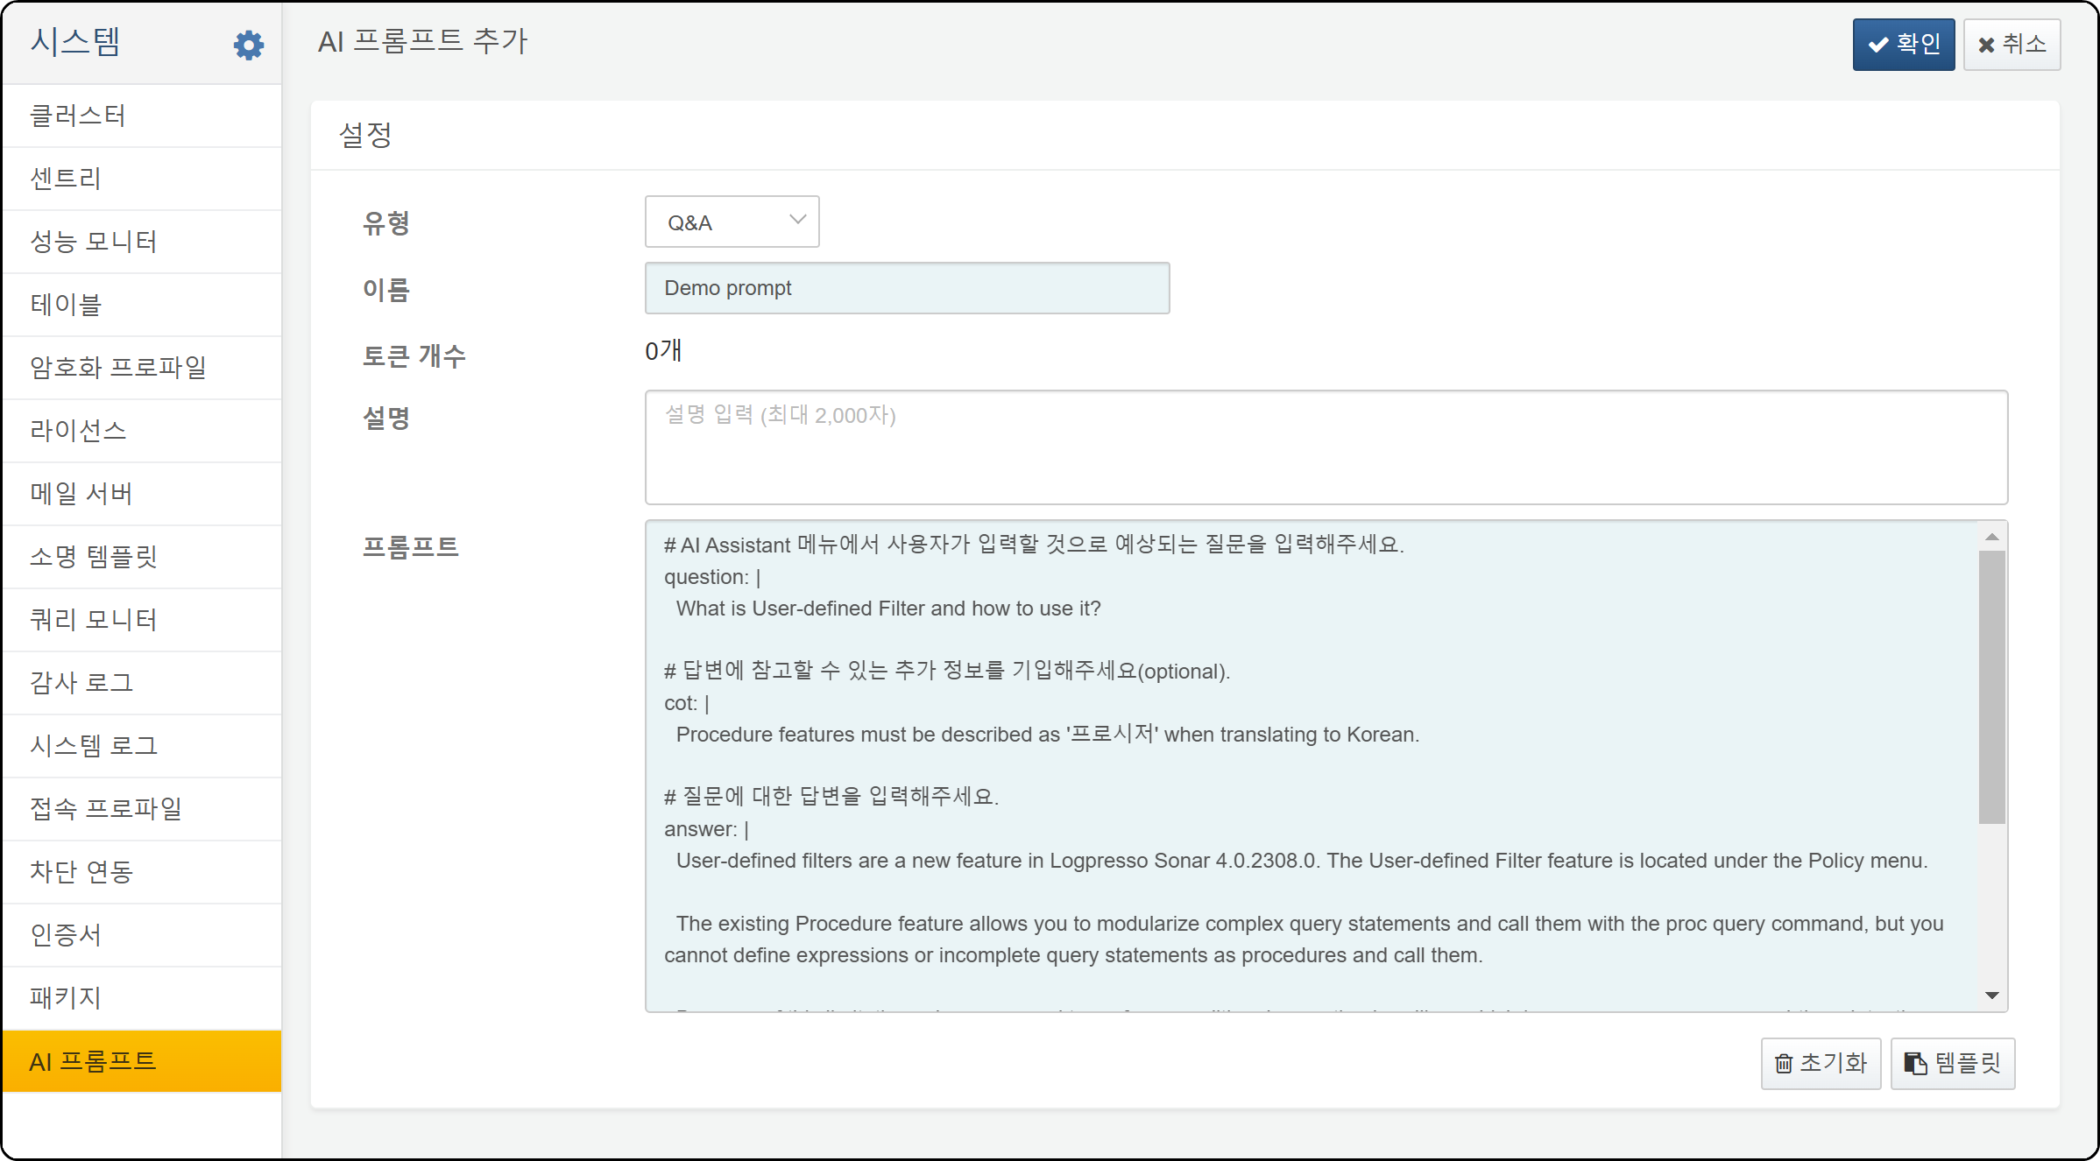Click the 시스템 sidebar heading
This screenshot has width=2100, height=1161.
pos(75,42)
